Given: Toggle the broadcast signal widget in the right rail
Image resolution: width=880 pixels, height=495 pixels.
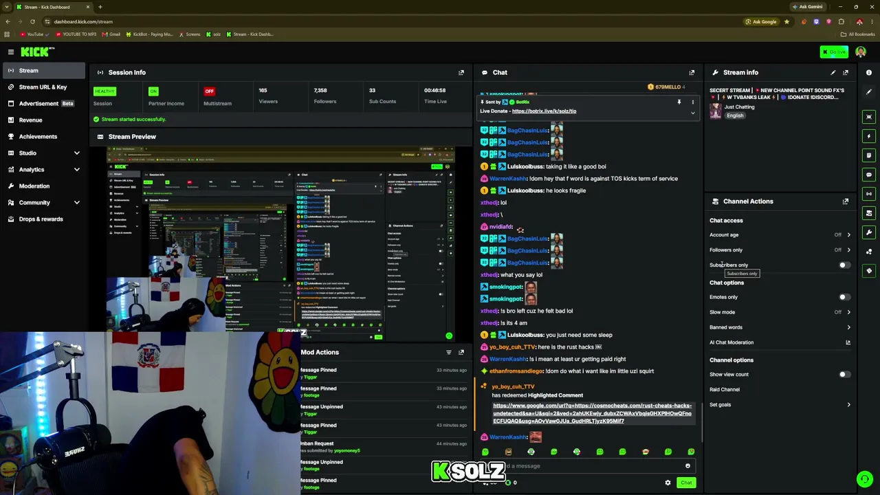Looking at the screenshot, I should 869,194.
